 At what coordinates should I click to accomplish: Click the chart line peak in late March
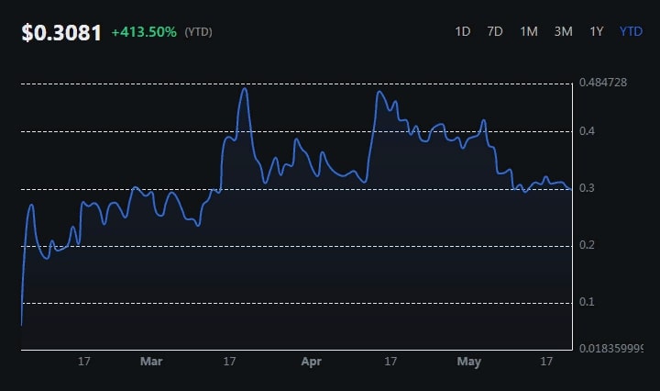pyautogui.click(x=244, y=89)
